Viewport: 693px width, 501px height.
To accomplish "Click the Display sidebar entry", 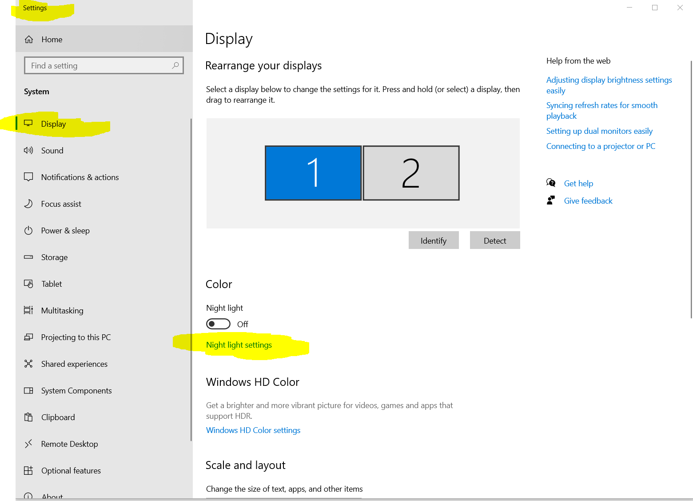I will tap(103, 124).
